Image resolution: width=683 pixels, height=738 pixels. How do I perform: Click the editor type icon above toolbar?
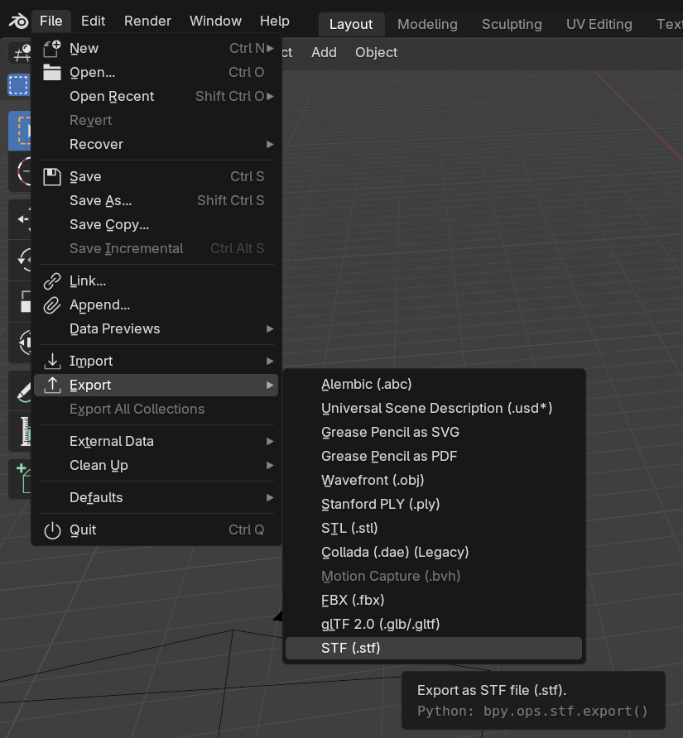click(x=20, y=53)
